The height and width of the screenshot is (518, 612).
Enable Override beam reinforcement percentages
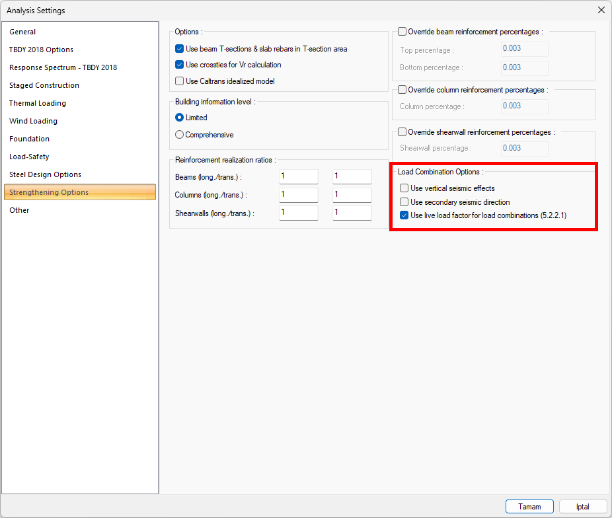[x=402, y=32]
